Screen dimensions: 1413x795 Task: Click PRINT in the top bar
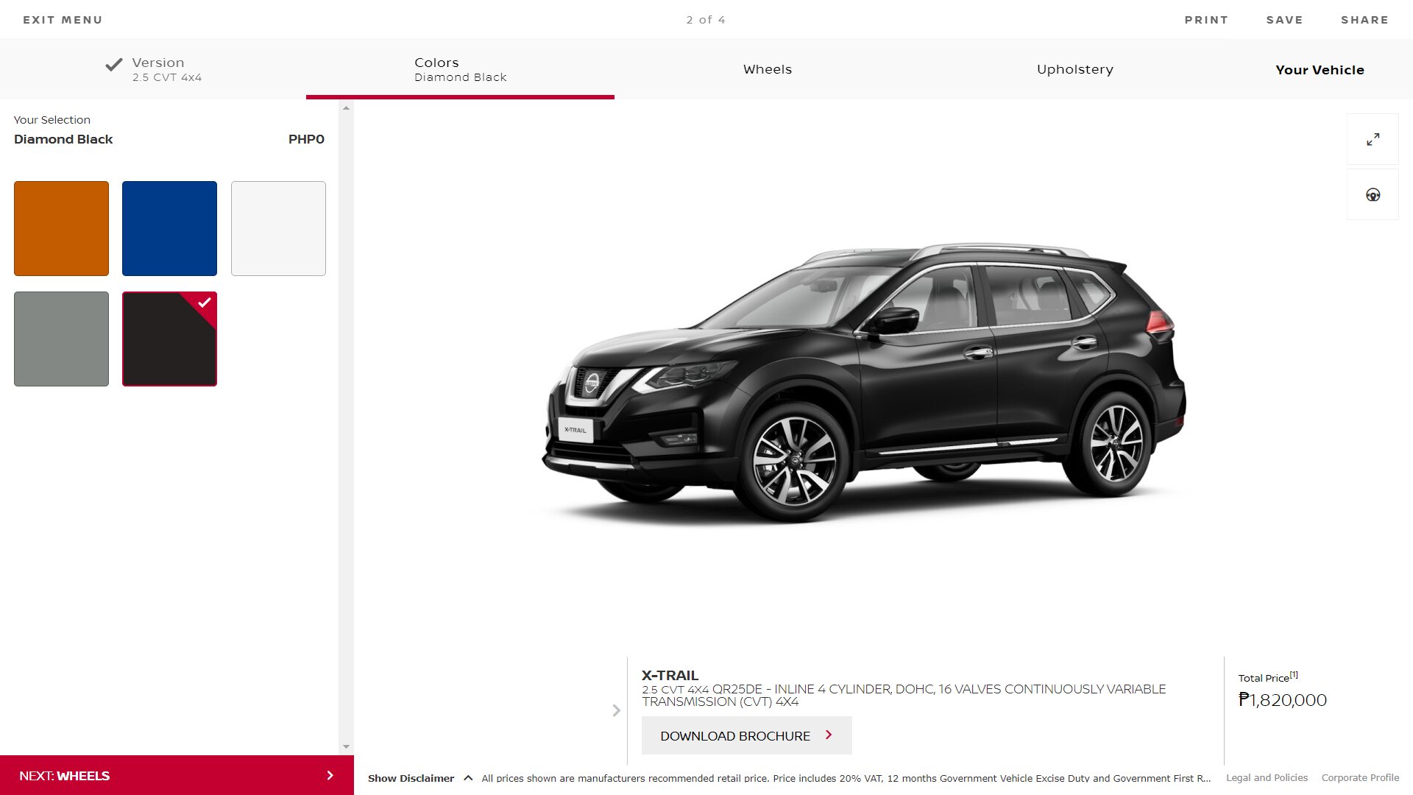coord(1206,20)
